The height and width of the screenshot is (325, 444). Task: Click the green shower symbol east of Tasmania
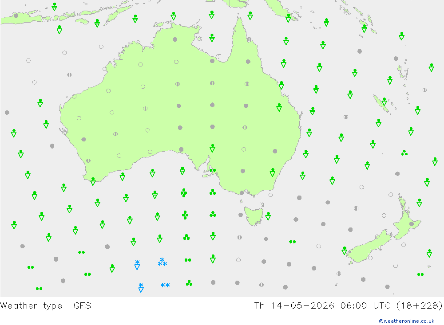tap(268, 216)
